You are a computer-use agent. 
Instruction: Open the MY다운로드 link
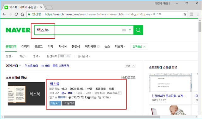point(128,78)
